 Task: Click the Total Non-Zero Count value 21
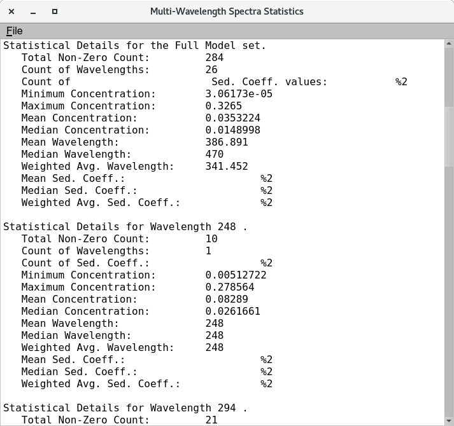point(211,420)
